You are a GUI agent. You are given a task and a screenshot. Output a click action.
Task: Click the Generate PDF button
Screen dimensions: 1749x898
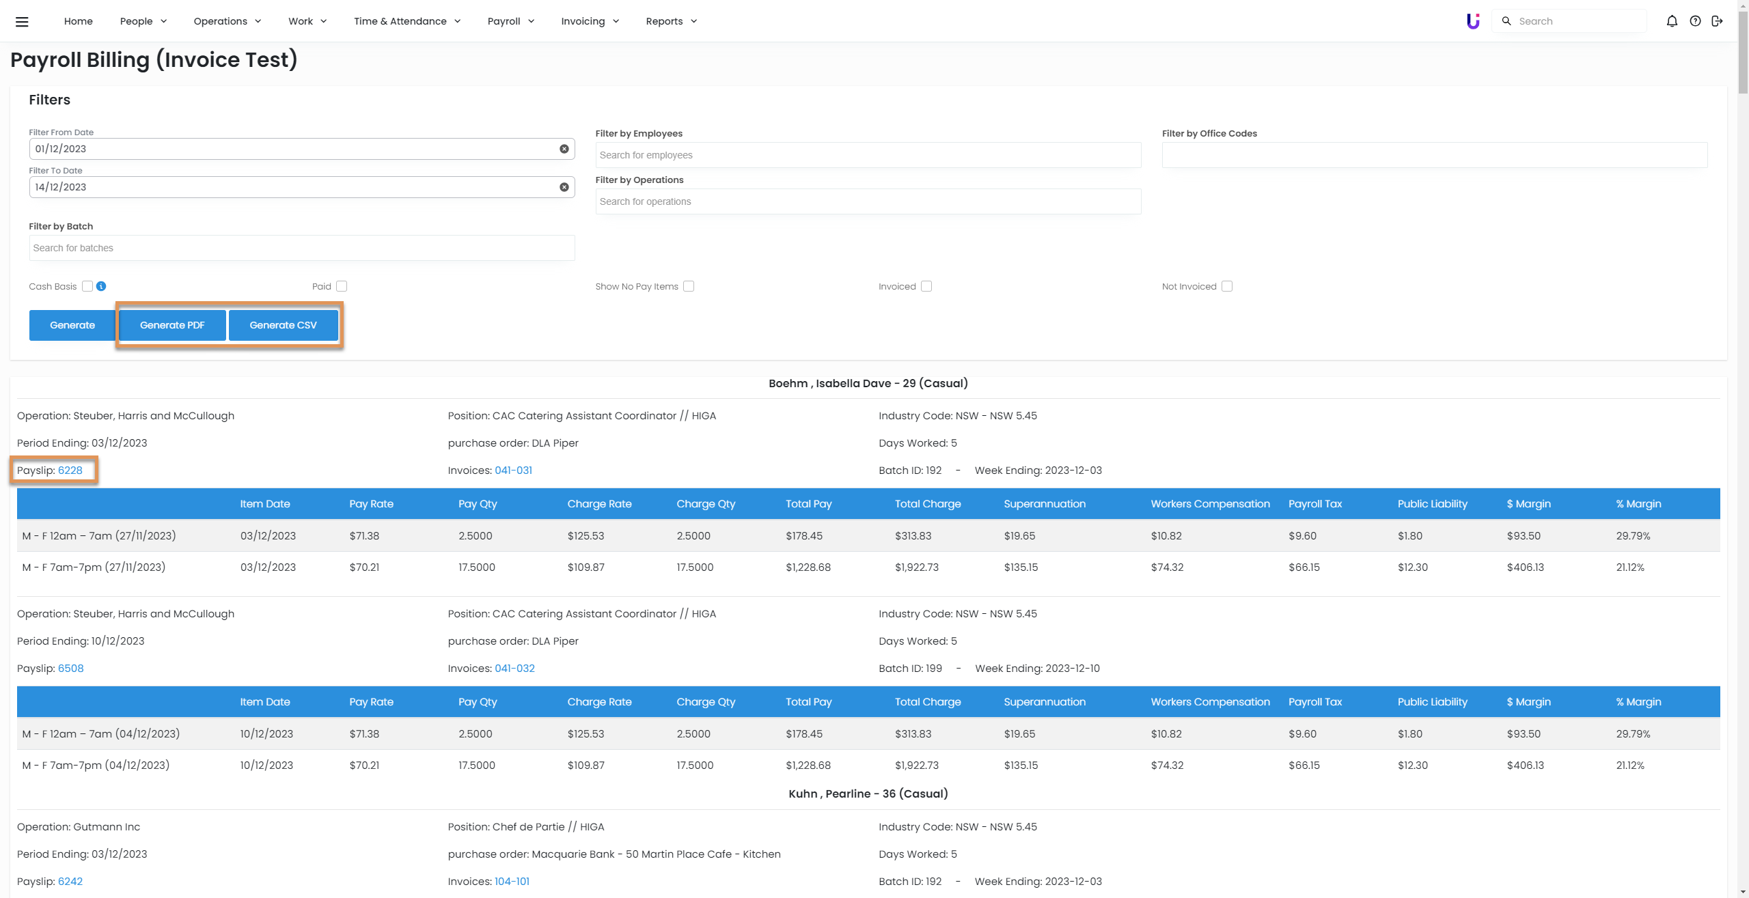172,325
